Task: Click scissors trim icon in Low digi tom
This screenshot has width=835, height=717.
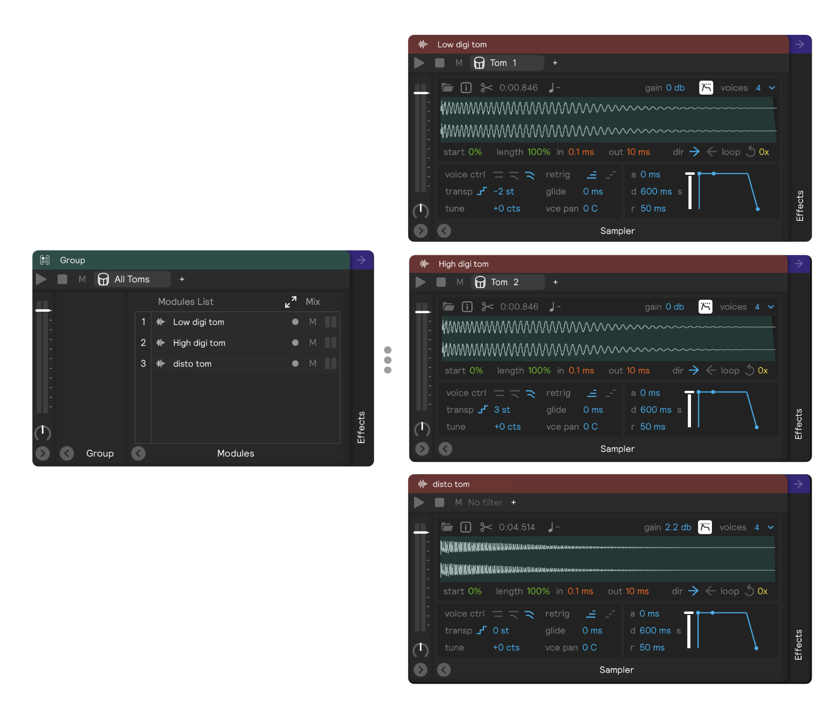Action: tap(486, 88)
